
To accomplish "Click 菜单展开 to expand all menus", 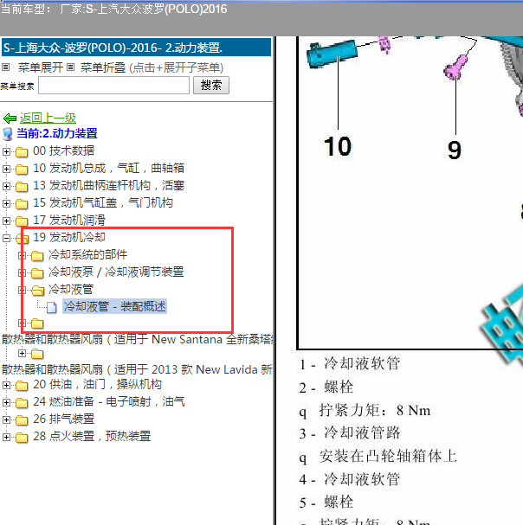I will (x=41, y=67).
